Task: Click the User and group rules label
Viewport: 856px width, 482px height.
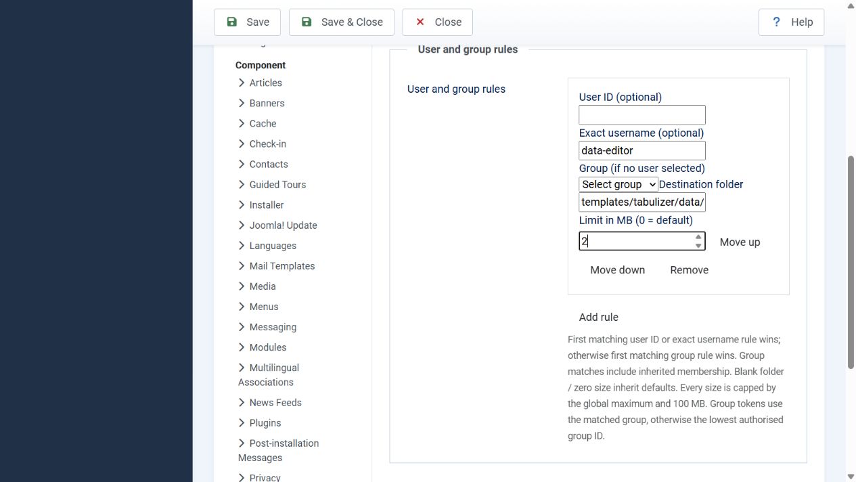Action: pyautogui.click(x=456, y=89)
